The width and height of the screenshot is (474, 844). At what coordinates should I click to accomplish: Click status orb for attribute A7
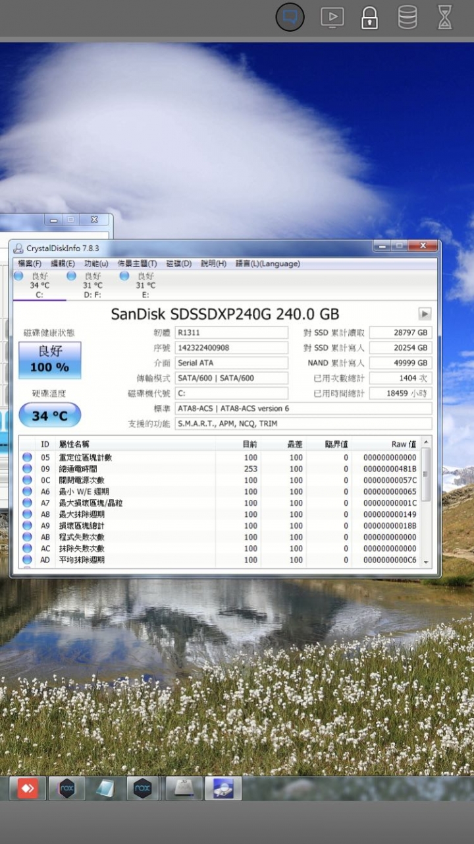(x=27, y=502)
